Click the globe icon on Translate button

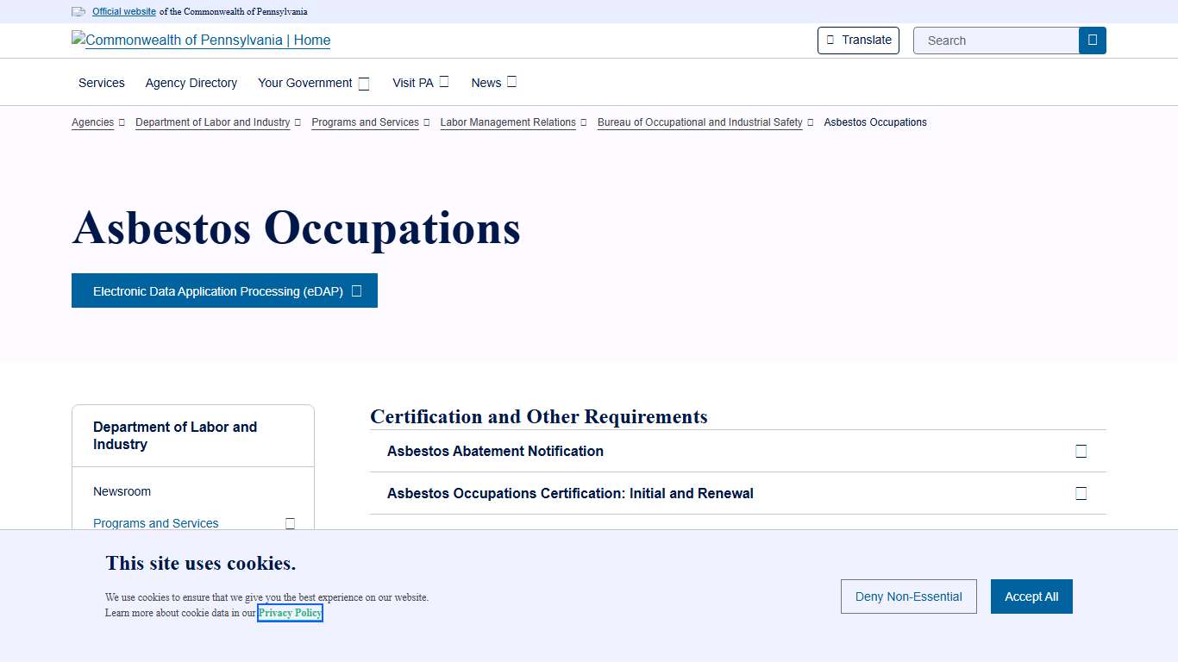(x=830, y=40)
